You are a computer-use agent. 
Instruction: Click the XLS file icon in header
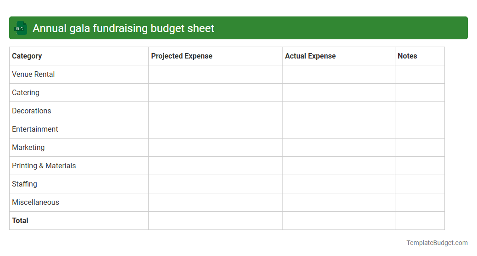(x=20, y=28)
